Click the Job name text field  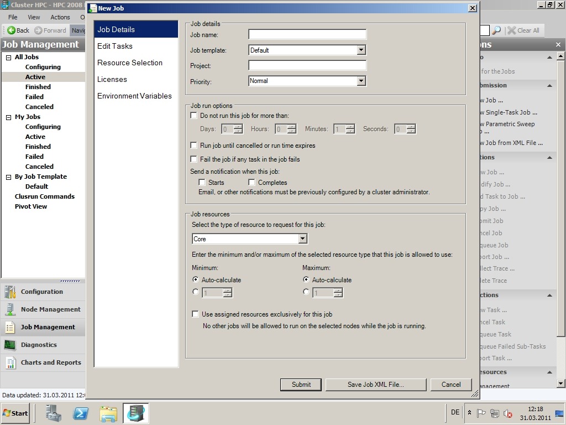tap(307, 34)
